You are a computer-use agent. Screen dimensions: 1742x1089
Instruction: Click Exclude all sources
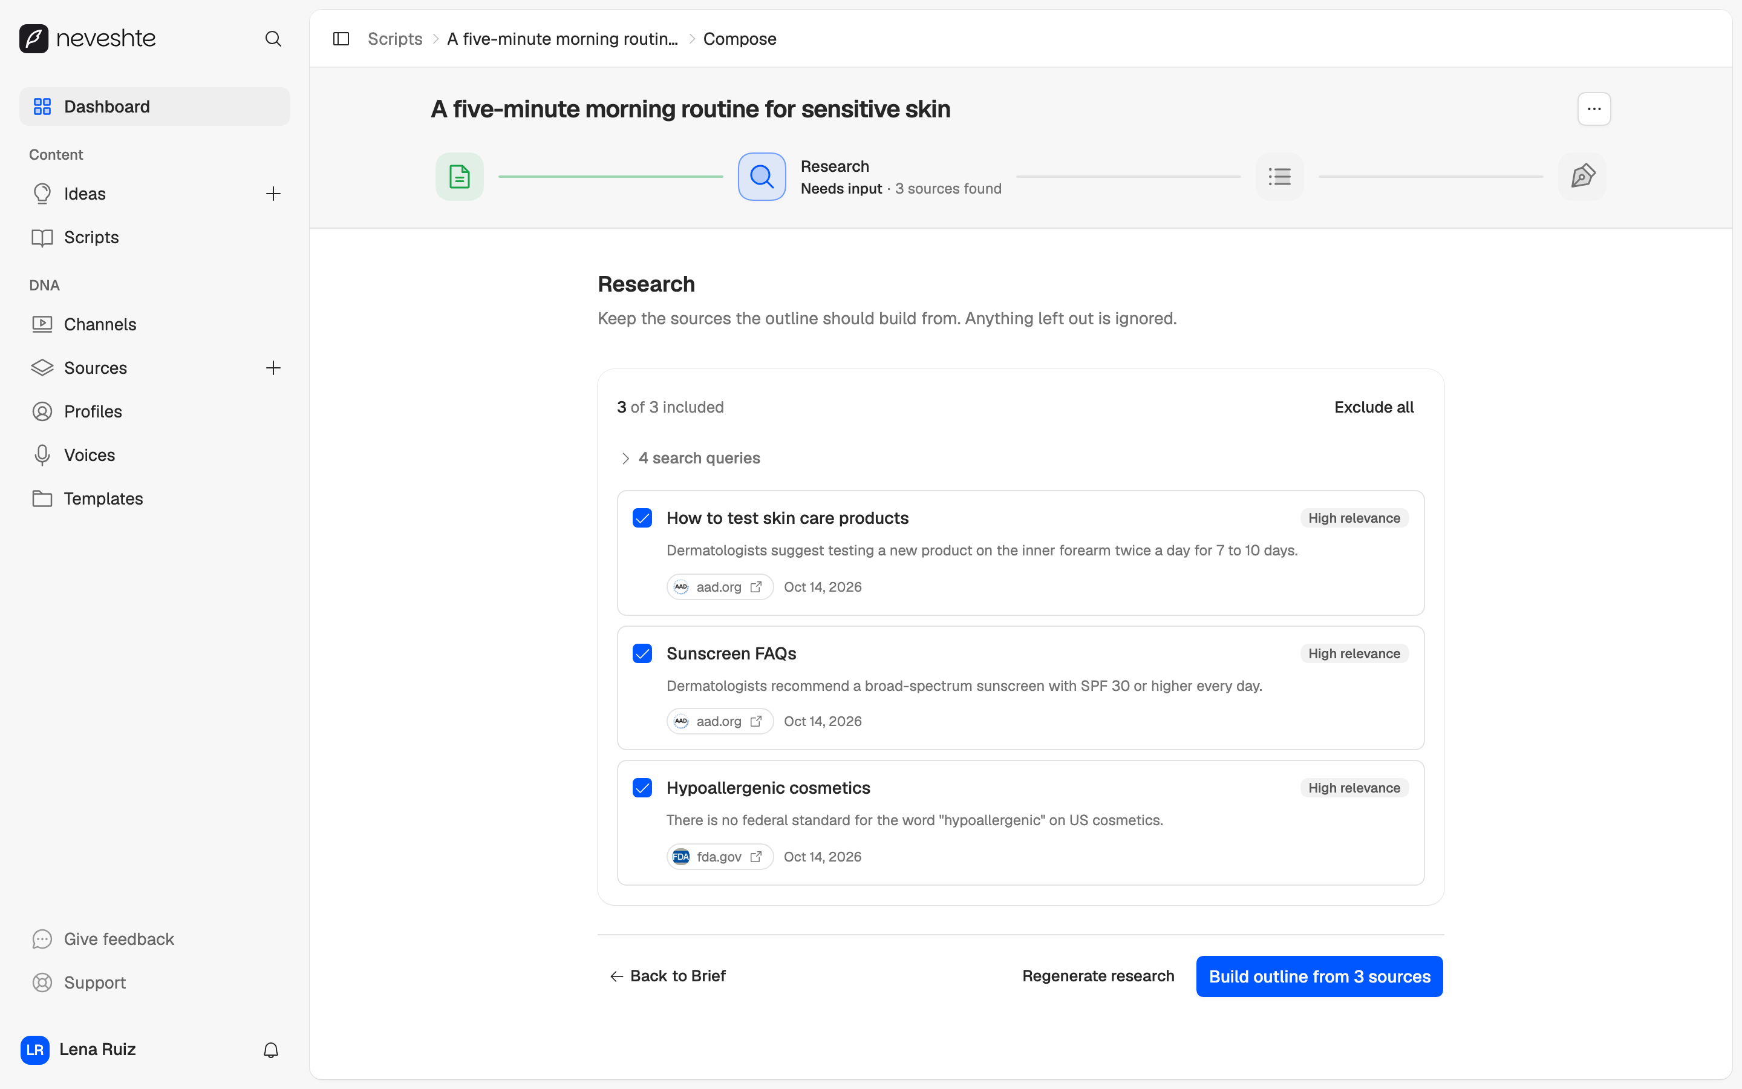[x=1374, y=407]
